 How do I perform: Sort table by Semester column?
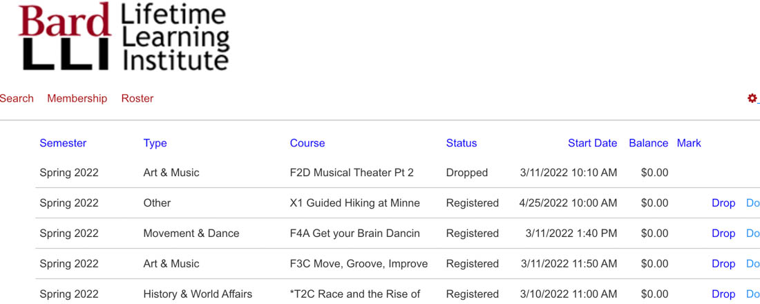click(63, 143)
